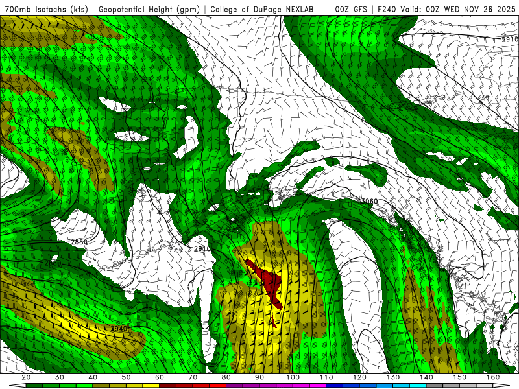Pick the dark maroon swatch just above 60
Image resolution: width=519 pixels, height=389 pixels.
point(167,386)
